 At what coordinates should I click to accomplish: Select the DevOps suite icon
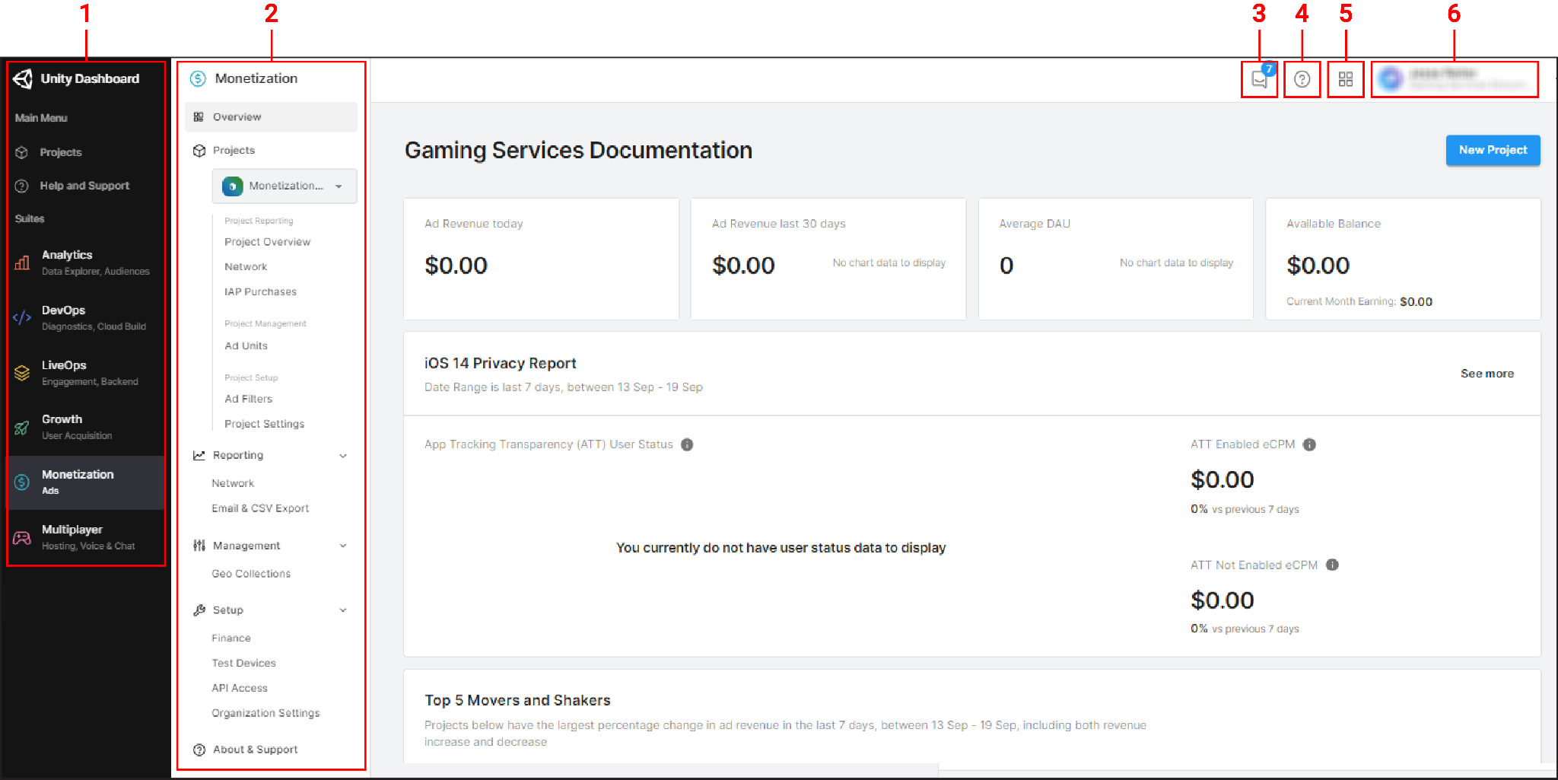coord(21,317)
